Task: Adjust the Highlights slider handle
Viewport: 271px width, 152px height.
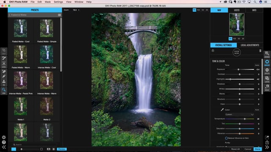Action: (230, 79)
